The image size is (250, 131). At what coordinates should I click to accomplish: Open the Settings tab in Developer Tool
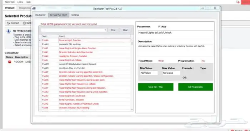pos(75,15)
